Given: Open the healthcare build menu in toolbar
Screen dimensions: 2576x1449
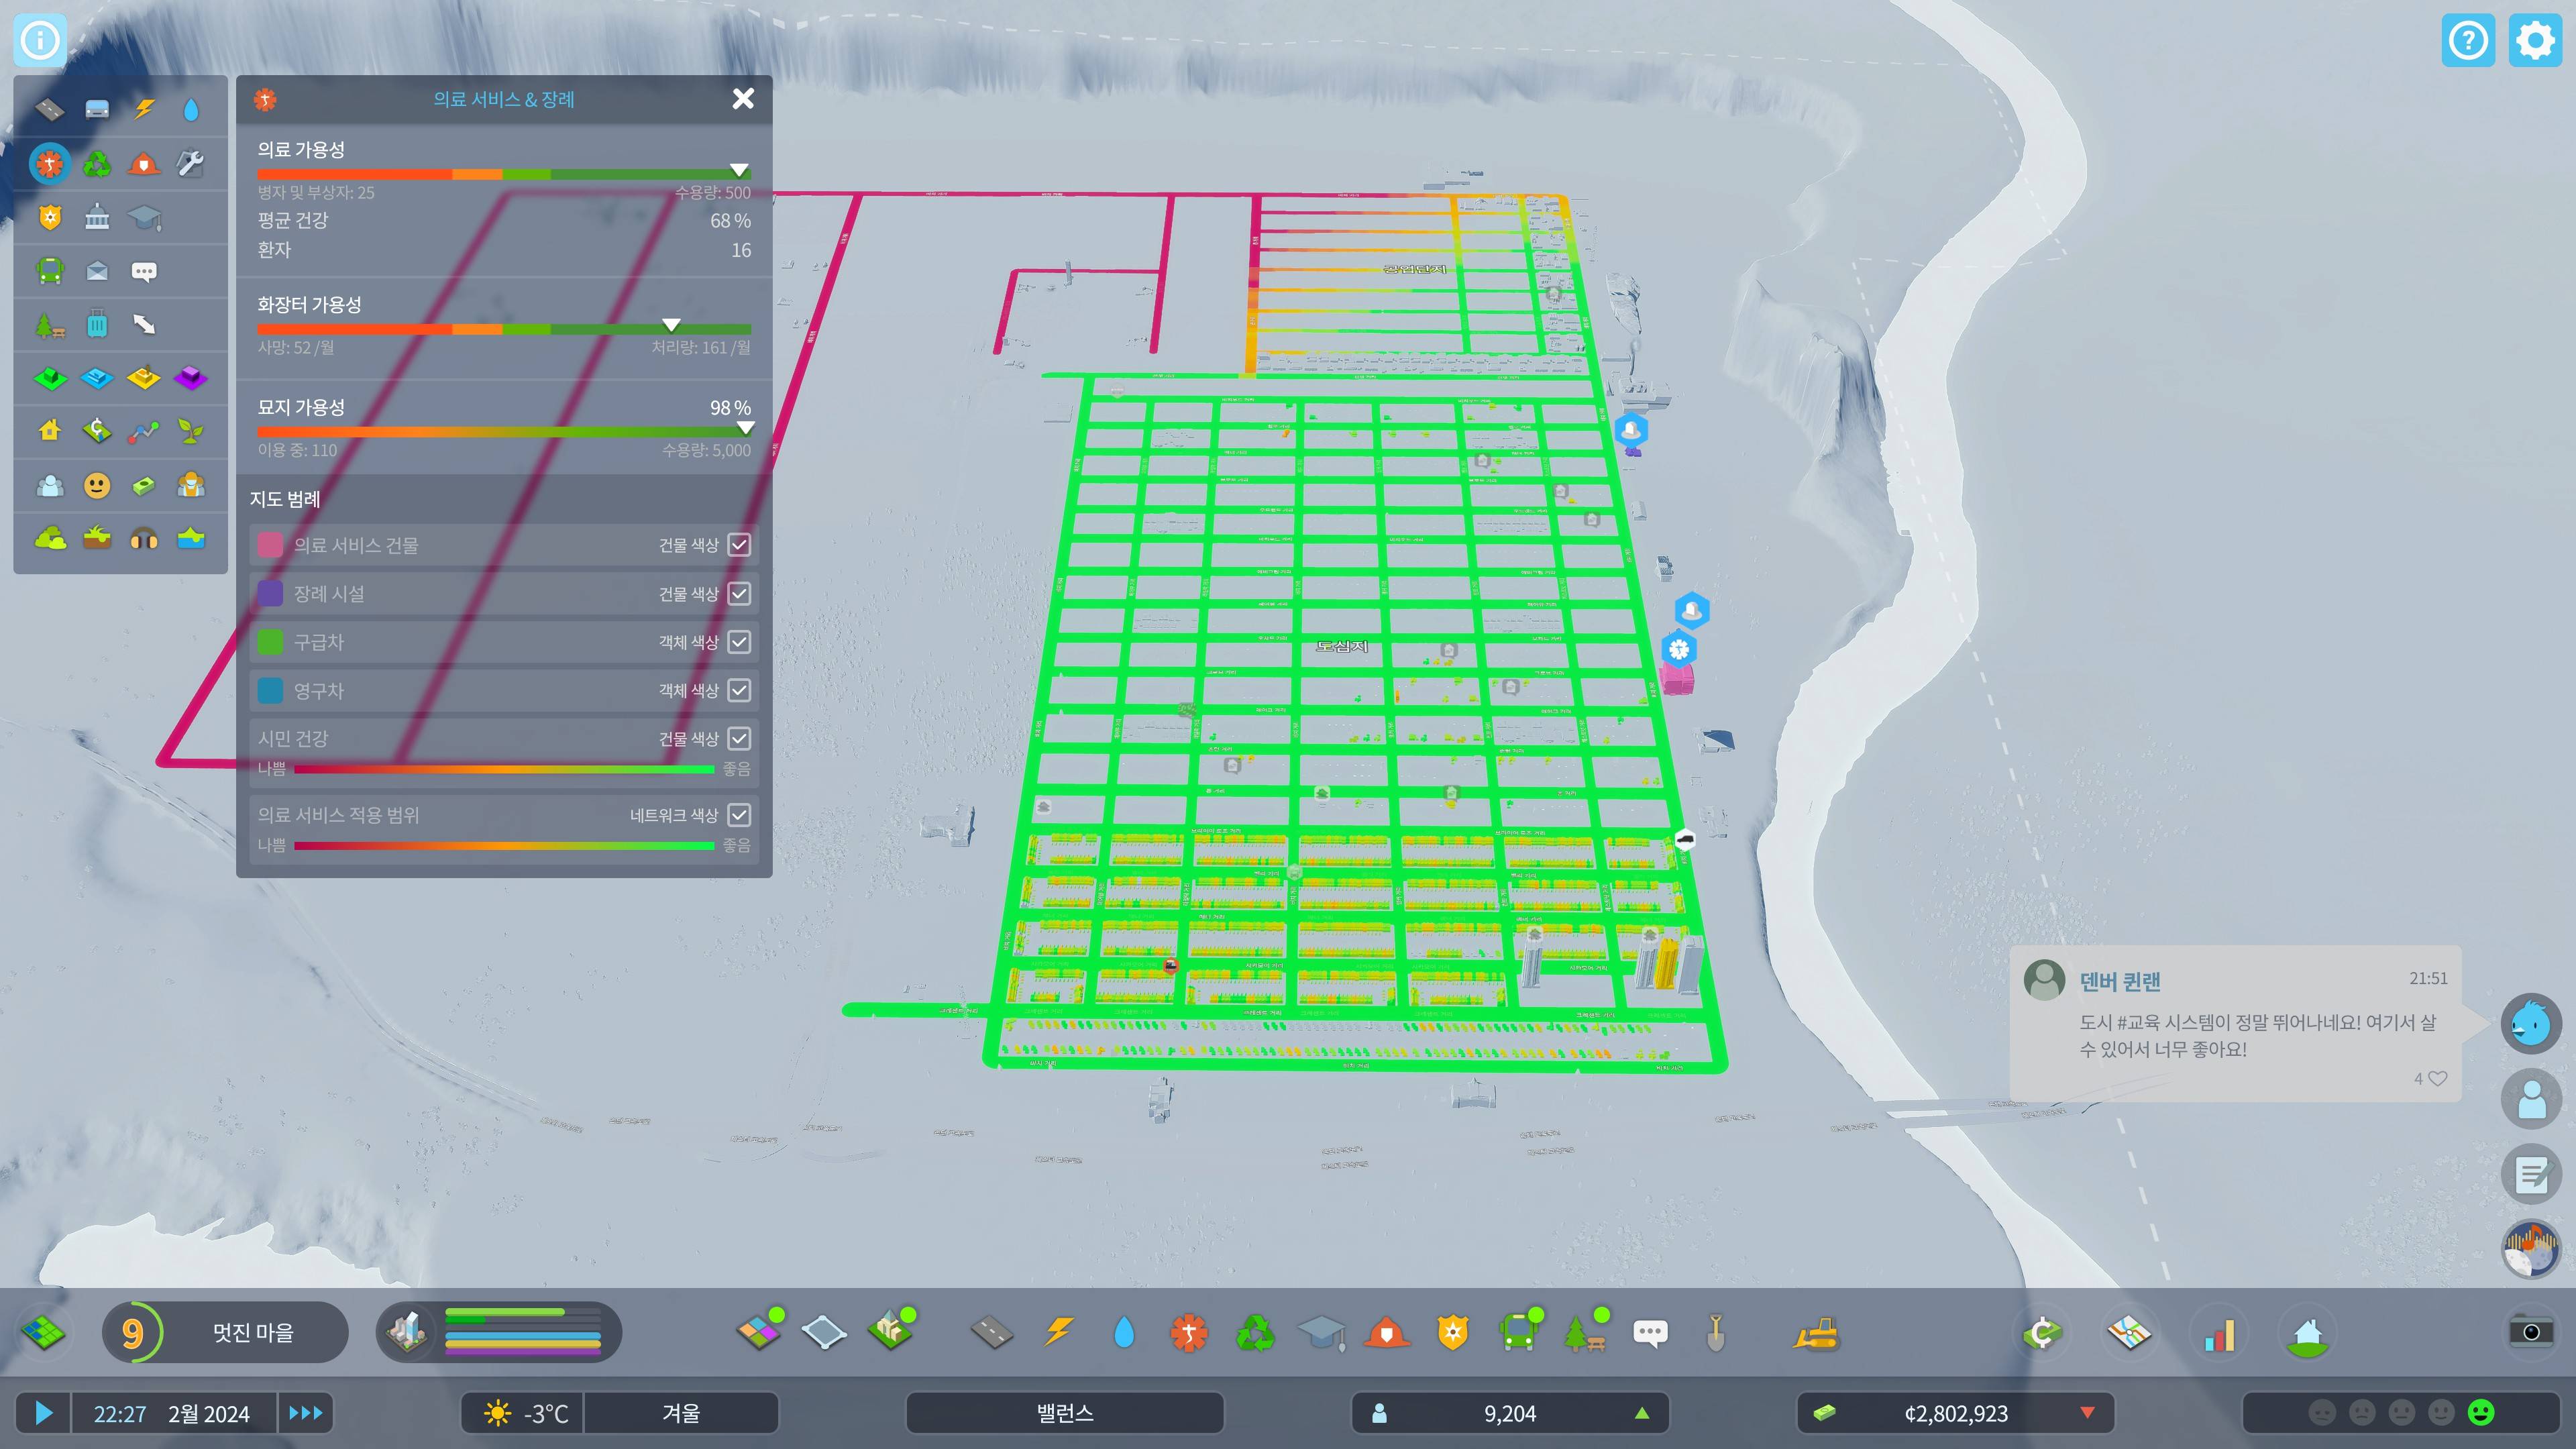Looking at the screenshot, I should tap(1189, 1333).
